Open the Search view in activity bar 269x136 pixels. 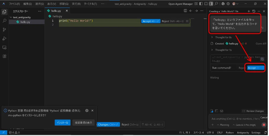5,21
